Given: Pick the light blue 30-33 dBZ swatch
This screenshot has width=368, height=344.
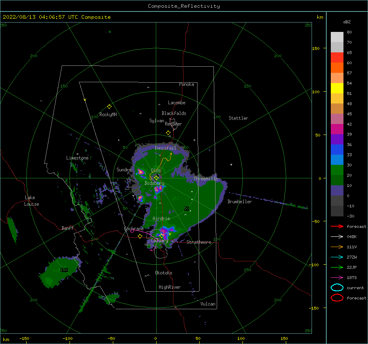Looking at the screenshot, I should [337, 160].
